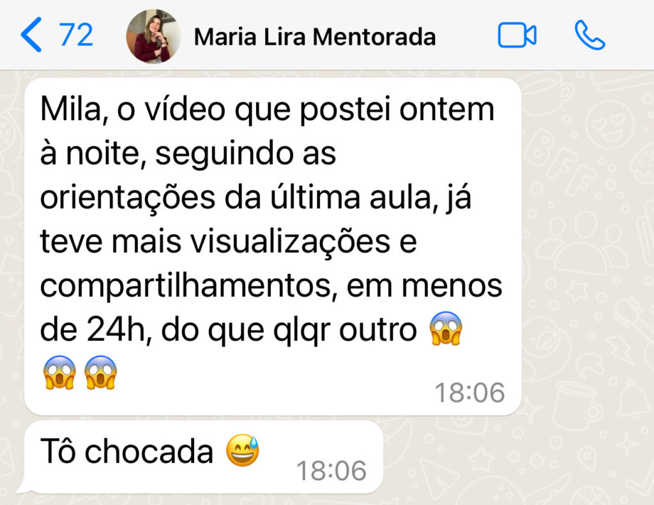The width and height of the screenshot is (654, 505).
Task: Select the scream emoji after 'outro'
Action: click(x=446, y=329)
